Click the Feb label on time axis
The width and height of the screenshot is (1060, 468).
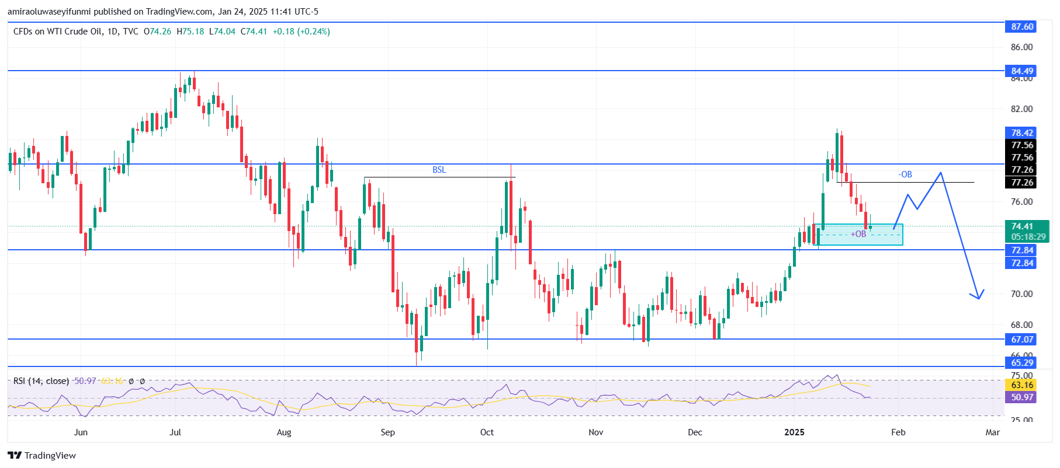click(898, 432)
